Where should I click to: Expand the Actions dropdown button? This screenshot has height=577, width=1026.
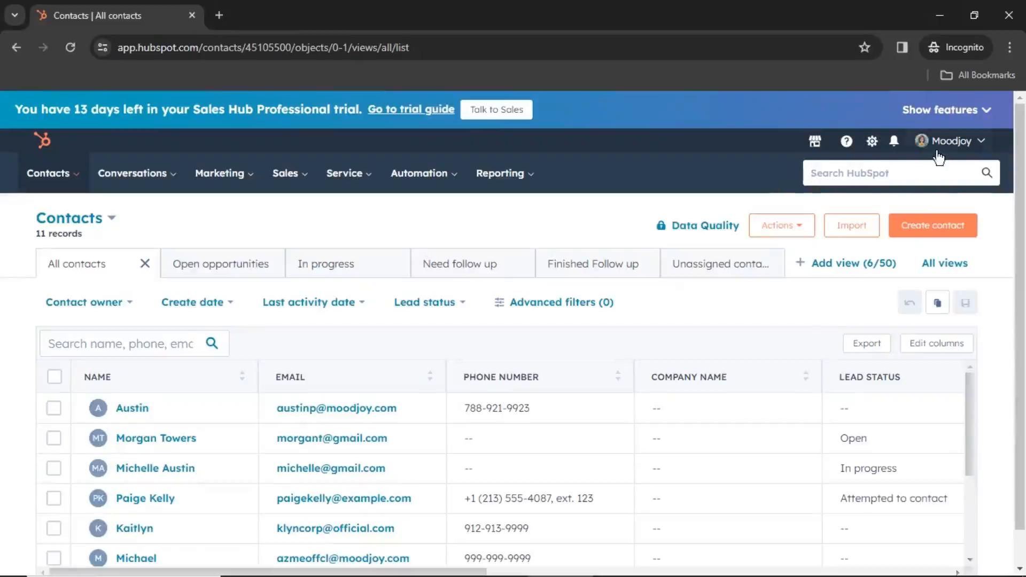pyautogui.click(x=781, y=225)
